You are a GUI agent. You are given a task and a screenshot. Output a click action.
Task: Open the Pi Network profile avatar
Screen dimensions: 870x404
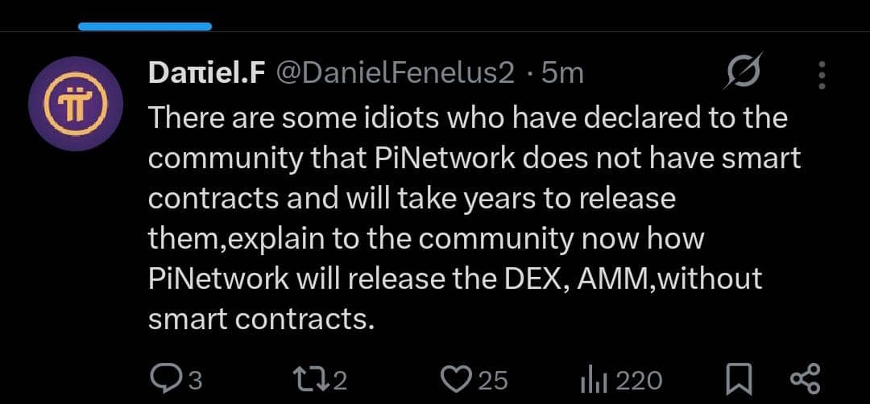(76, 105)
